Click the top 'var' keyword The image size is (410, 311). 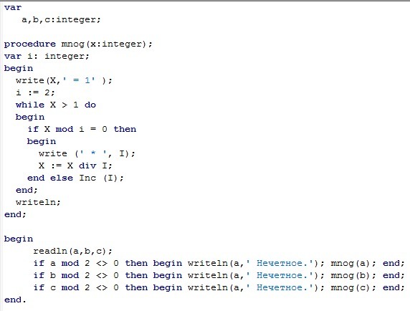pyautogui.click(x=13, y=7)
